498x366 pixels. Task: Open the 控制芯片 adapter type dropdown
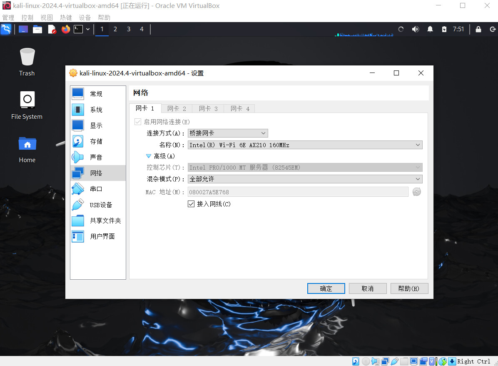click(x=305, y=167)
